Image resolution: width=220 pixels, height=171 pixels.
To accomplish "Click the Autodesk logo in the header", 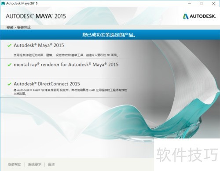I will click(x=199, y=16).
